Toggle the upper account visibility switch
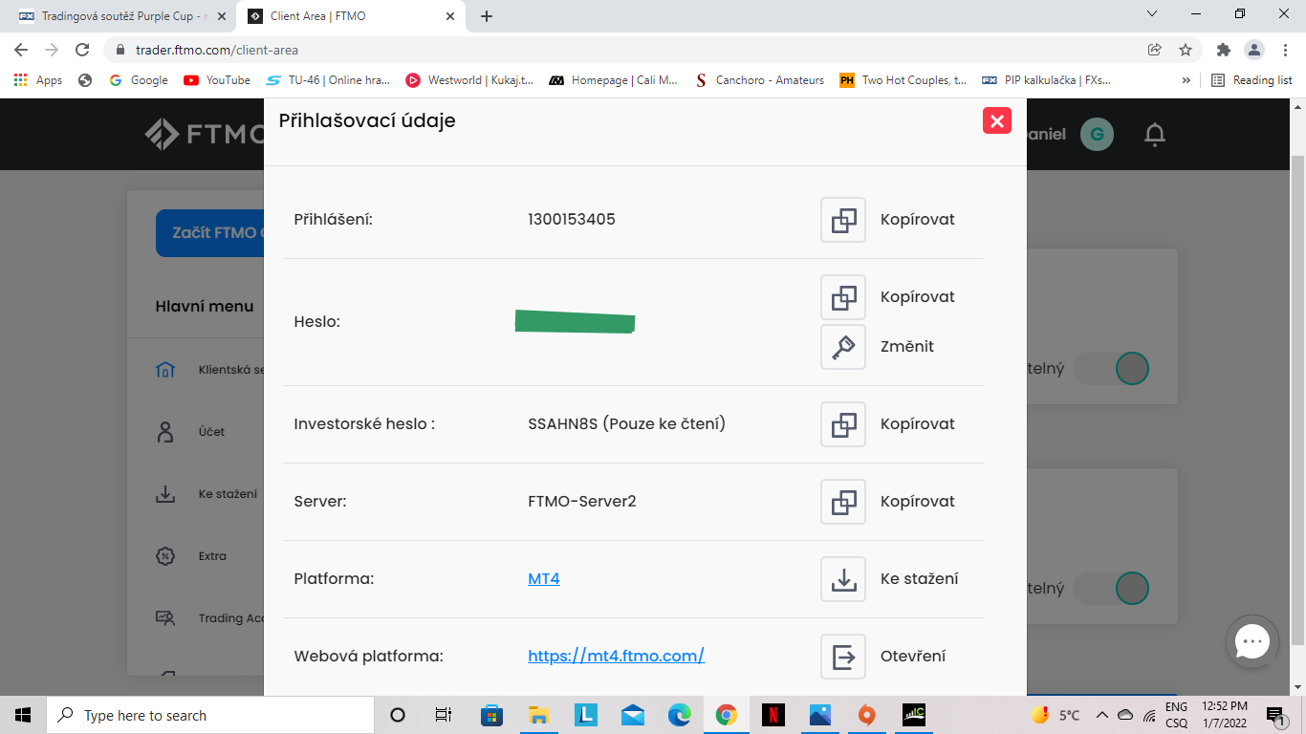Image resolution: width=1306 pixels, height=734 pixels. 1111,368
